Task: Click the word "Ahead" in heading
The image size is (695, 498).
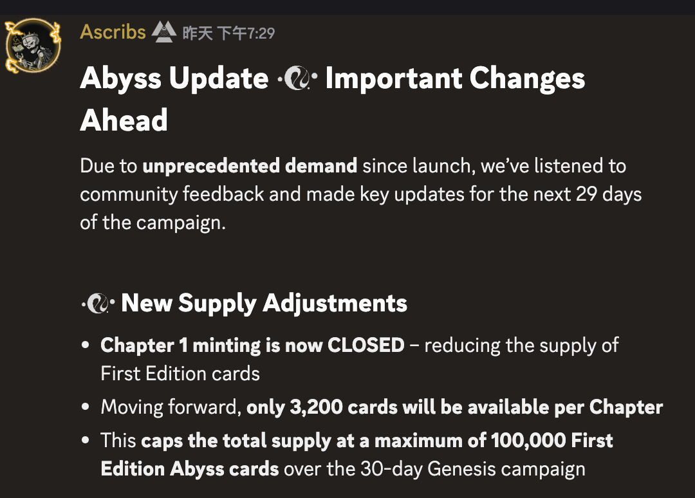Action: (x=124, y=120)
